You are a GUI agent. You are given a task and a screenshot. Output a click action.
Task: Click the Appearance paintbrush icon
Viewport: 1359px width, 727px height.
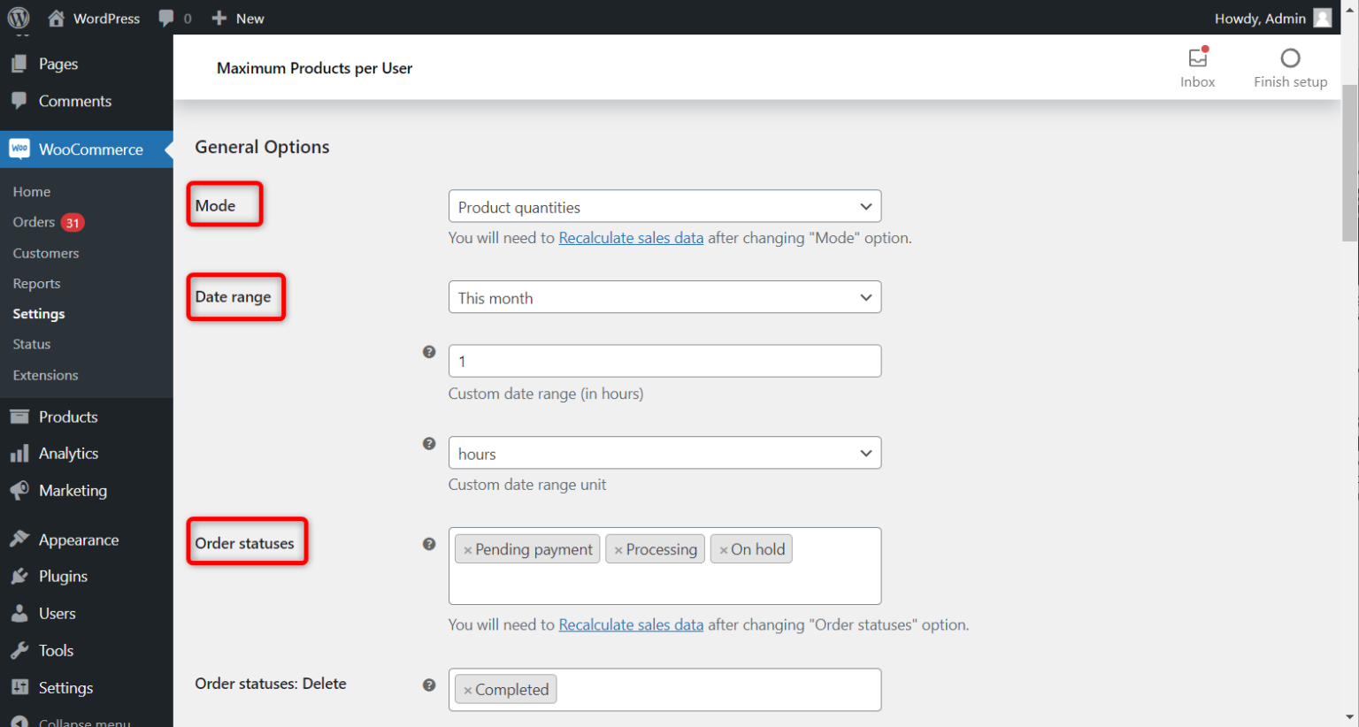[x=19, y=540]
